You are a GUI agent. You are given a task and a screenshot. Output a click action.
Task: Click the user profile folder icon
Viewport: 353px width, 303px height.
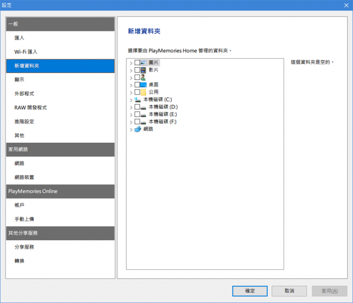[x=143, y=77]
